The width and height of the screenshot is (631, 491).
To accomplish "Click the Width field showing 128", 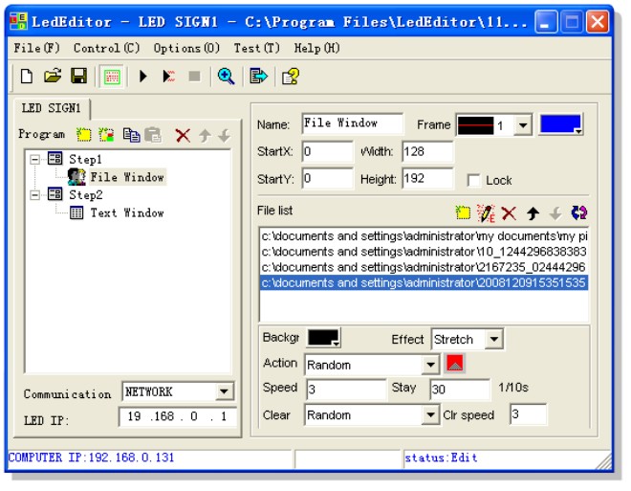I will 427,151.
